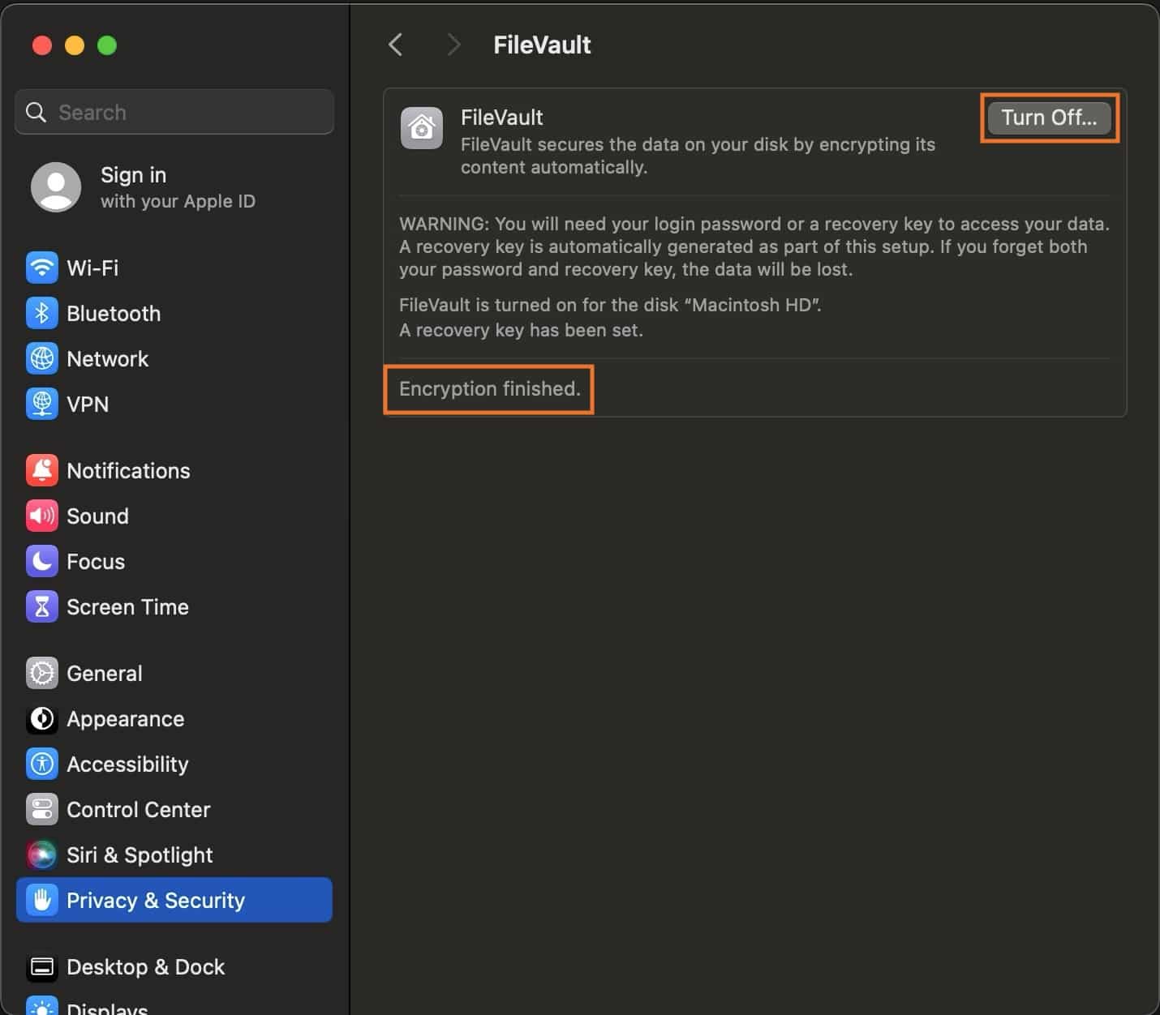Image resolution: width=1160 pixels, height=1015 pixels.
Task: Click the Privacy & Security hand icon
Action: point(42,900)
